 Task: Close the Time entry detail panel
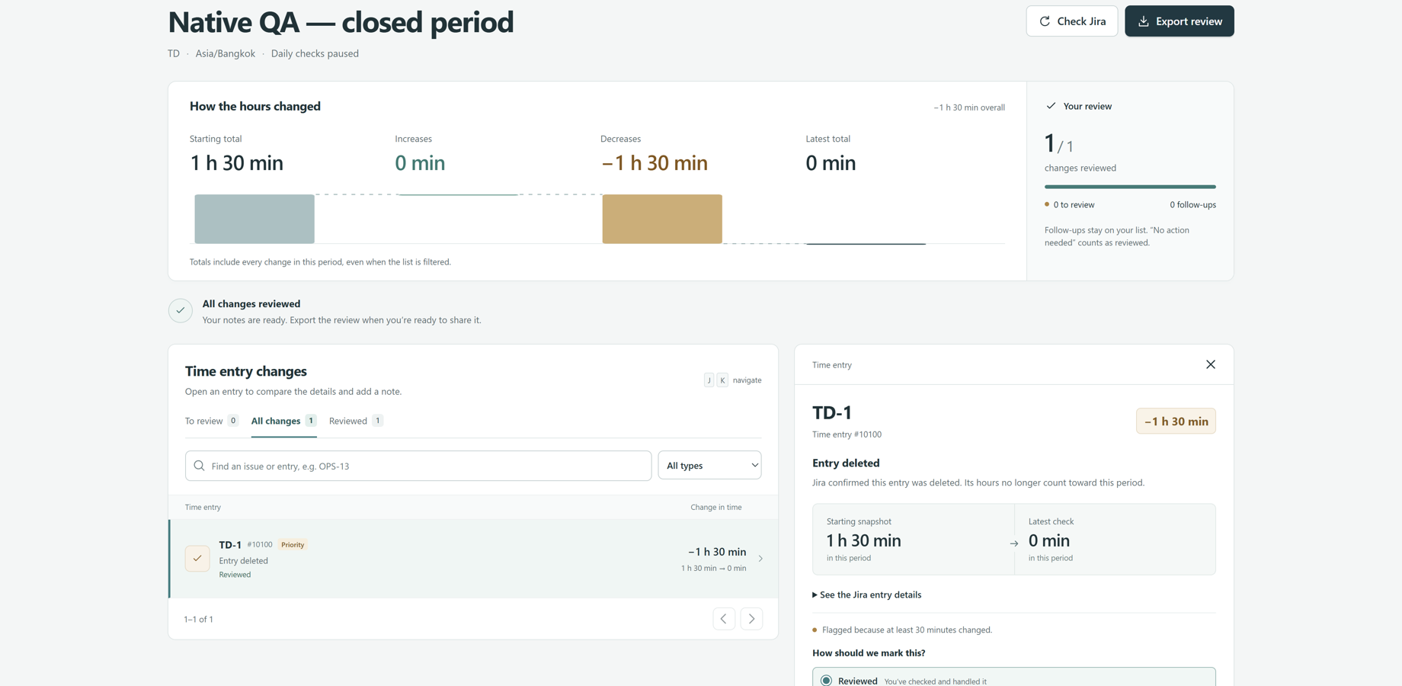click(1210, 364)
